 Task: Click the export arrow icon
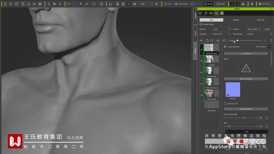point(34,4)
